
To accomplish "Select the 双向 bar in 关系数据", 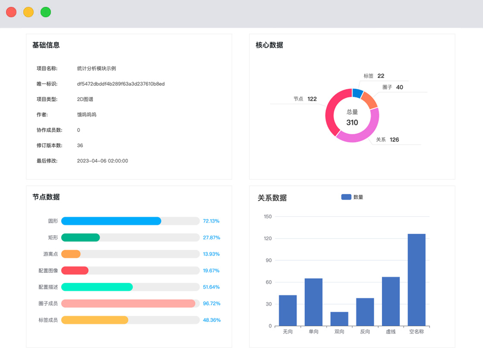I will click(339, 319).
